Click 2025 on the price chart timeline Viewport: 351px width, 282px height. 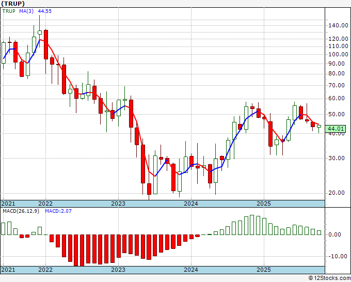264,203
